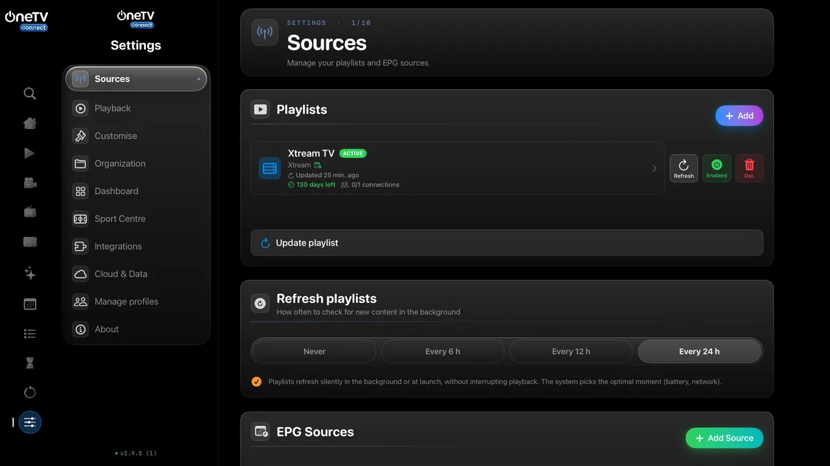
Task: Set refresh interval to Every 6 h
Action: [x=443, y=351]
